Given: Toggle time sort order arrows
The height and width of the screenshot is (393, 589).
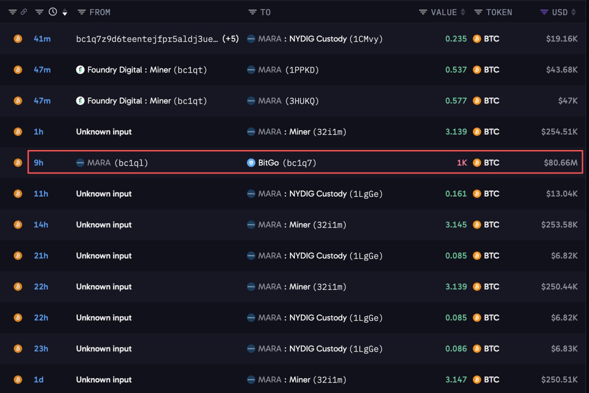Looking at the screenshot, I should pyautogui.click(x=65, y=12).
